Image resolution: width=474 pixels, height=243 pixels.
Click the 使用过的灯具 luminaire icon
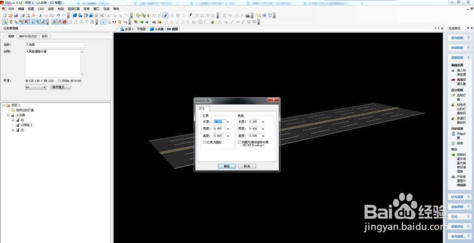pyautogui.click(x=13, y=110)
